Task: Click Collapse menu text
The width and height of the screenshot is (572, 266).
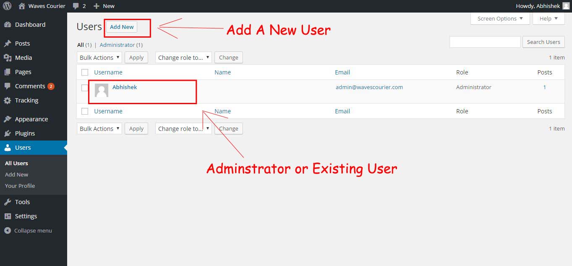Action: click(33, 230)
